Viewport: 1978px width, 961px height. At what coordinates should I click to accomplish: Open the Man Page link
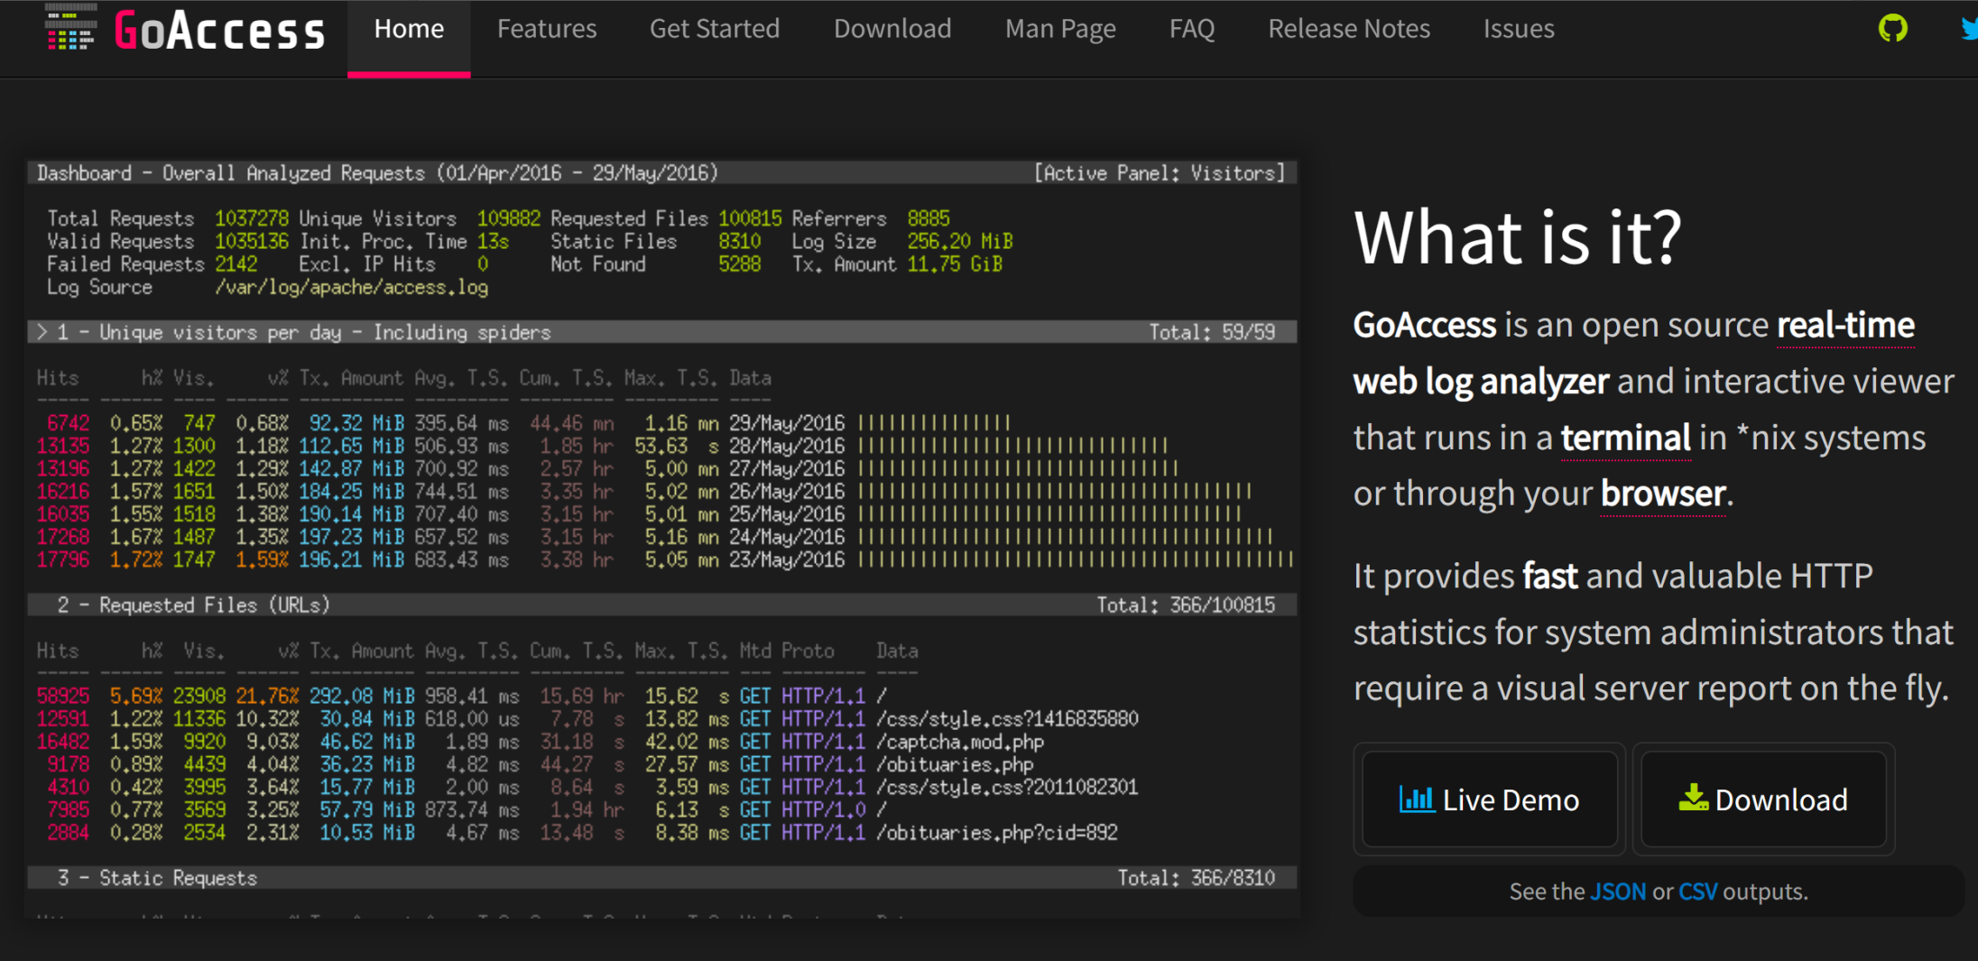point(1060,29)
